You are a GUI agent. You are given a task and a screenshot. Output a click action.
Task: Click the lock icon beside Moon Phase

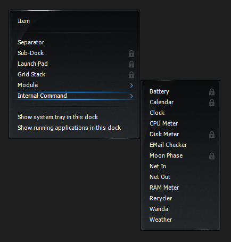point(212,156)
